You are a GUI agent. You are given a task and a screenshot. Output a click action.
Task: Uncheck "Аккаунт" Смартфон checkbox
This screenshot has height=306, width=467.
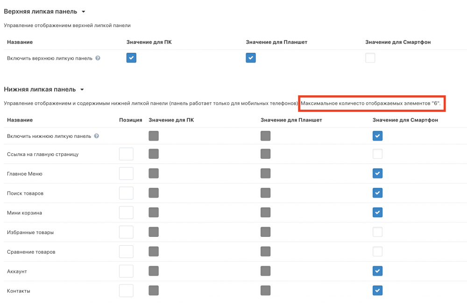point(378,271)
